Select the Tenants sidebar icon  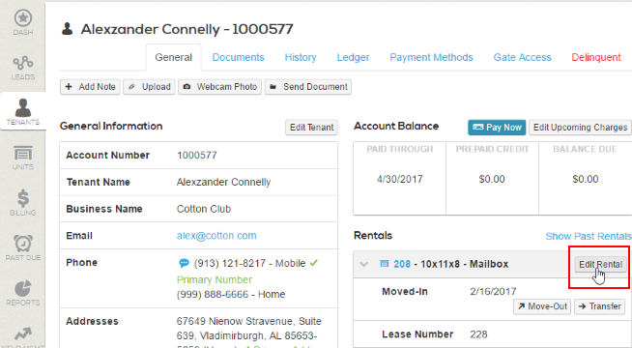23,107
